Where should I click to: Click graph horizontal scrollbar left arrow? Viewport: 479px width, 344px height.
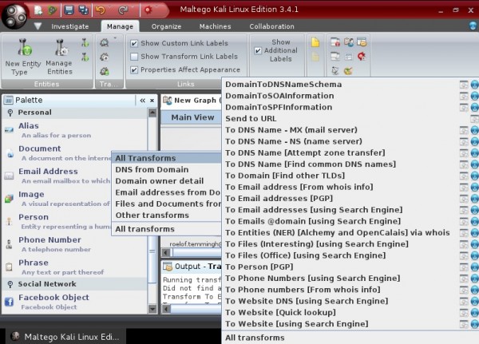pos(166,252)
